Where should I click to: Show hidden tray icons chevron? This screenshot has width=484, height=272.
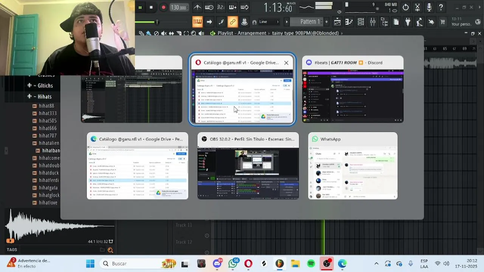tap(376, 264)
